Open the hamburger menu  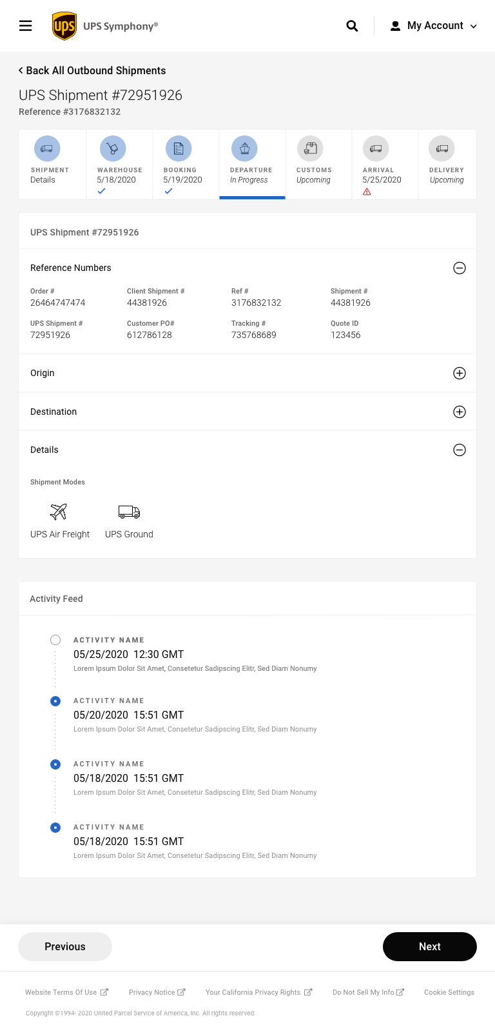pos(26,26)
